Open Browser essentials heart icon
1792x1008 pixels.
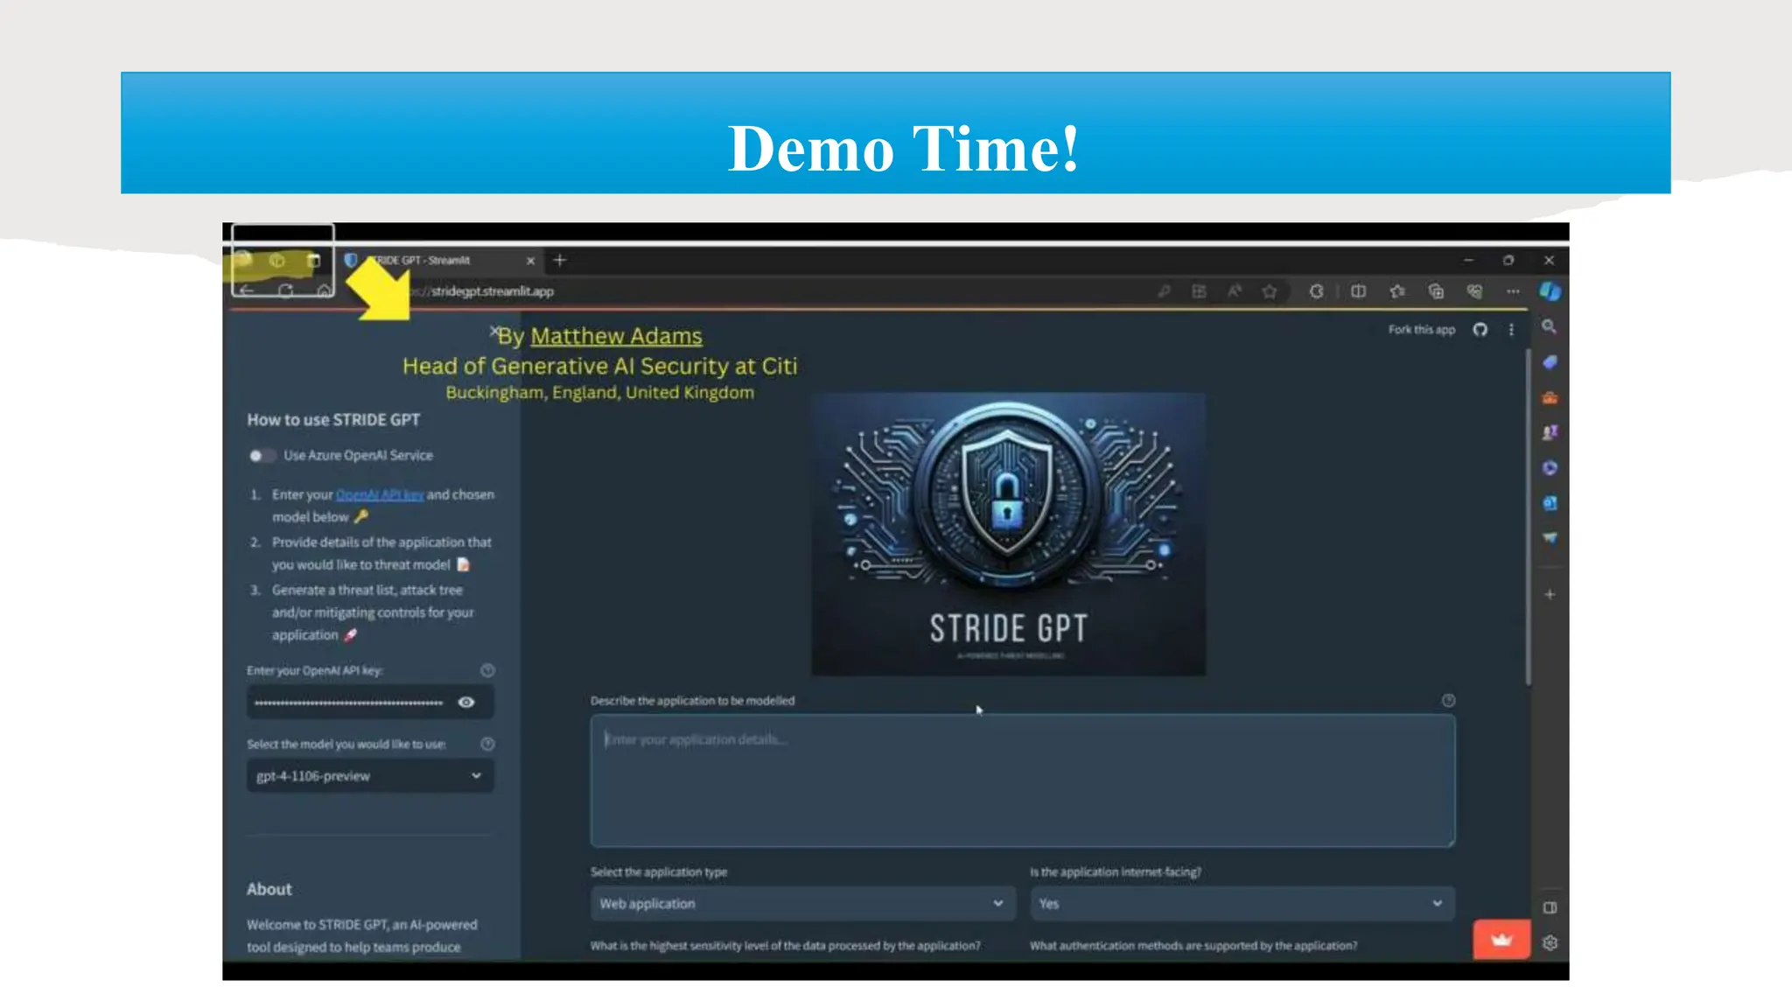pyautogui.click(x=1475, y=291)
